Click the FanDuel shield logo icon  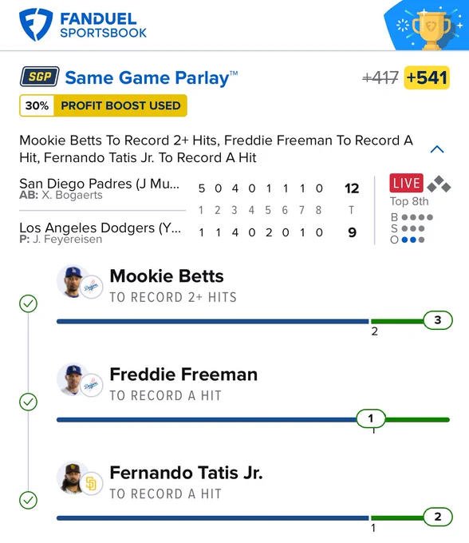(x=36, y=24)
